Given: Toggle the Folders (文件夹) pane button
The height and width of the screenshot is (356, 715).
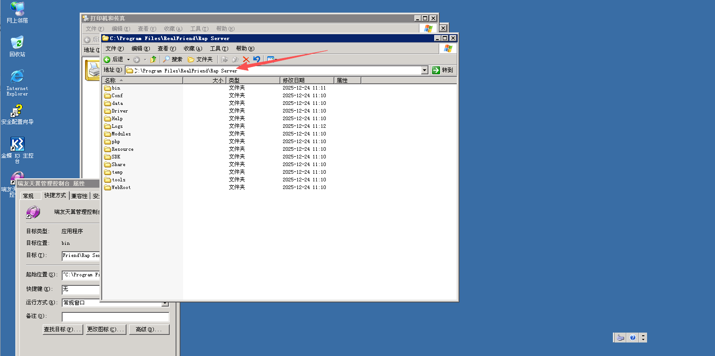Looking at the screenshot, I should [200, 59].
